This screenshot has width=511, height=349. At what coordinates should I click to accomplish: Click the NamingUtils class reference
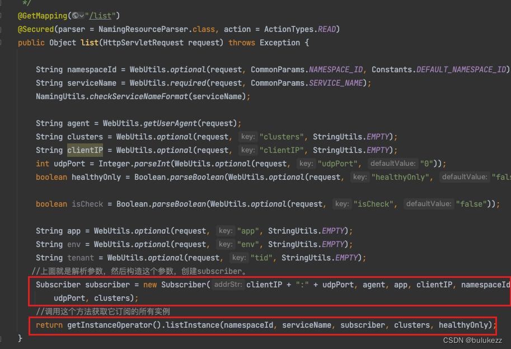[x=60, y=96]
